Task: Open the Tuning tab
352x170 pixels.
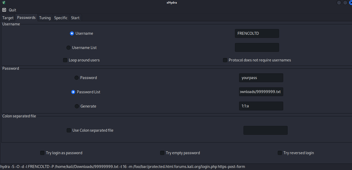Action: point(45,18)
